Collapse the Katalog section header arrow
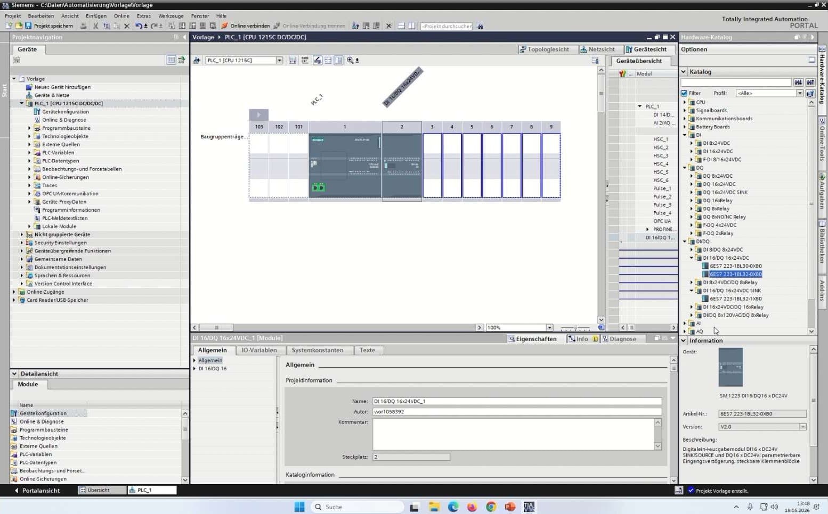 [x=684, y=72]
